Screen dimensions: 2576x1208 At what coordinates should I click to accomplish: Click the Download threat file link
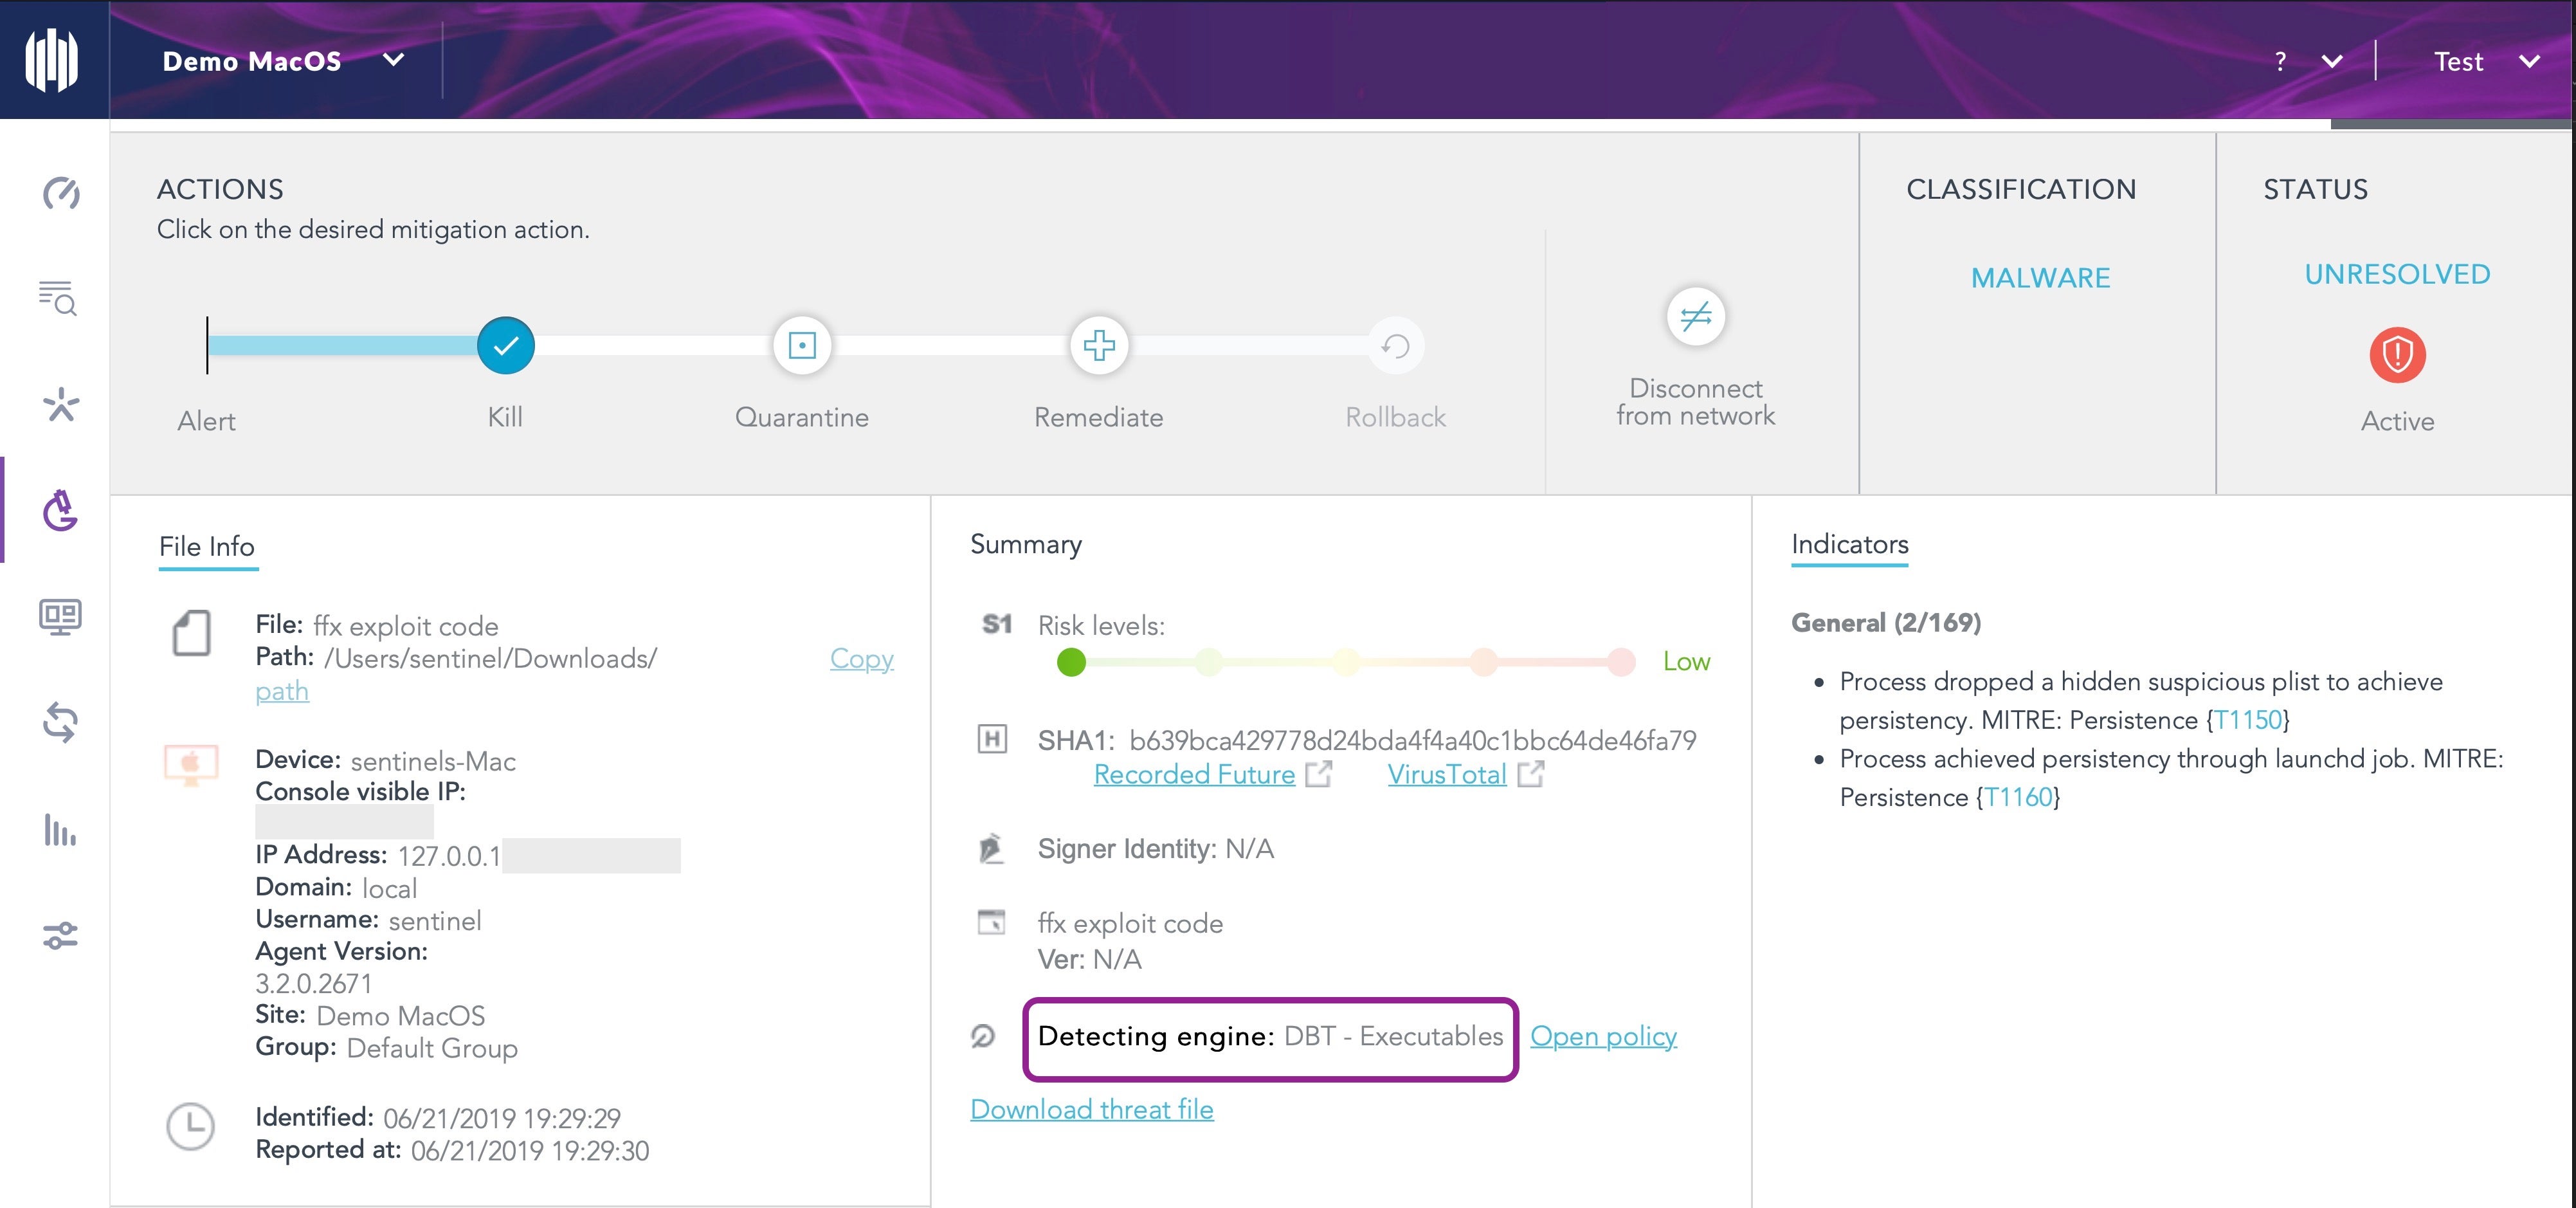coord(1091,1109)
